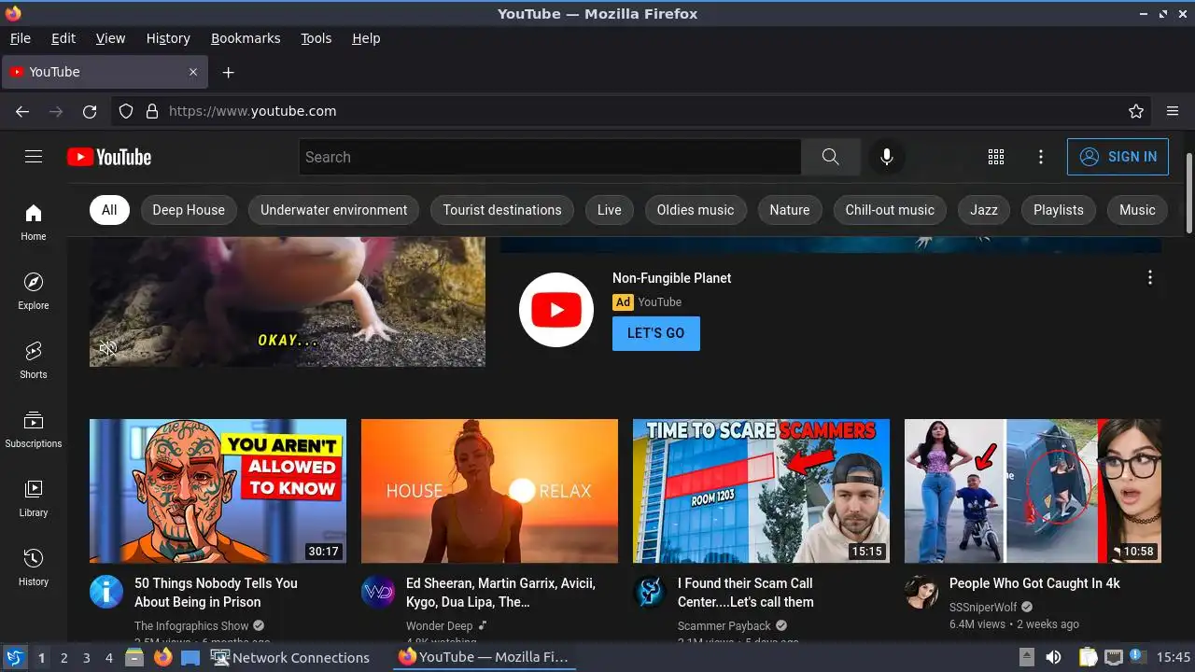1195x672 pixels.
Task: Open the Edit menu
Action: click(x=63, y=38)
